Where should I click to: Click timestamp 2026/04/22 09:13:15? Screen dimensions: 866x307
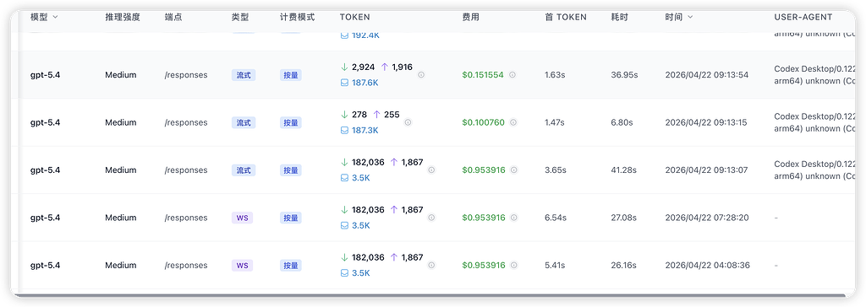(x=707, y=122)
